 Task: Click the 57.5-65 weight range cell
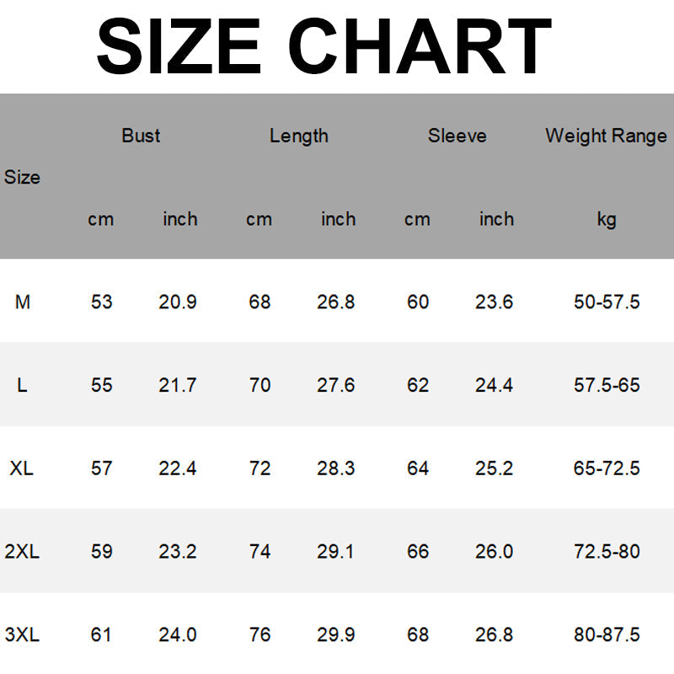click(x=607, y=385)
